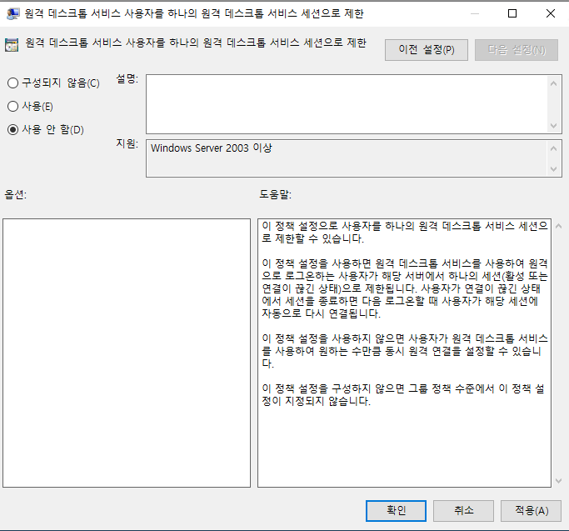This screenshot has height=531, width=569.
Task: Click the policy editor icon in title bar
Action: 14,14
